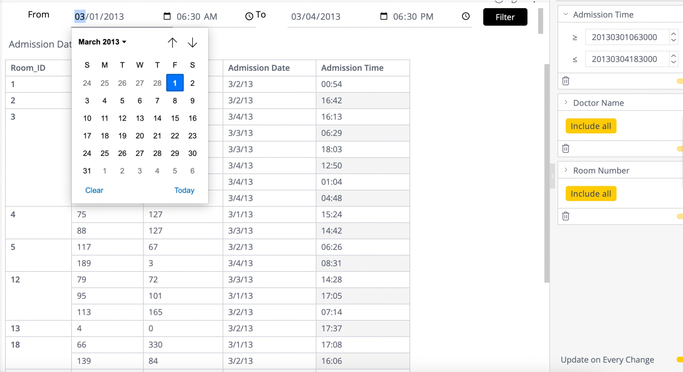The image size is (683, 372).
Task: Select March 20 in the calendar
Action: click(x=140, y=136)
